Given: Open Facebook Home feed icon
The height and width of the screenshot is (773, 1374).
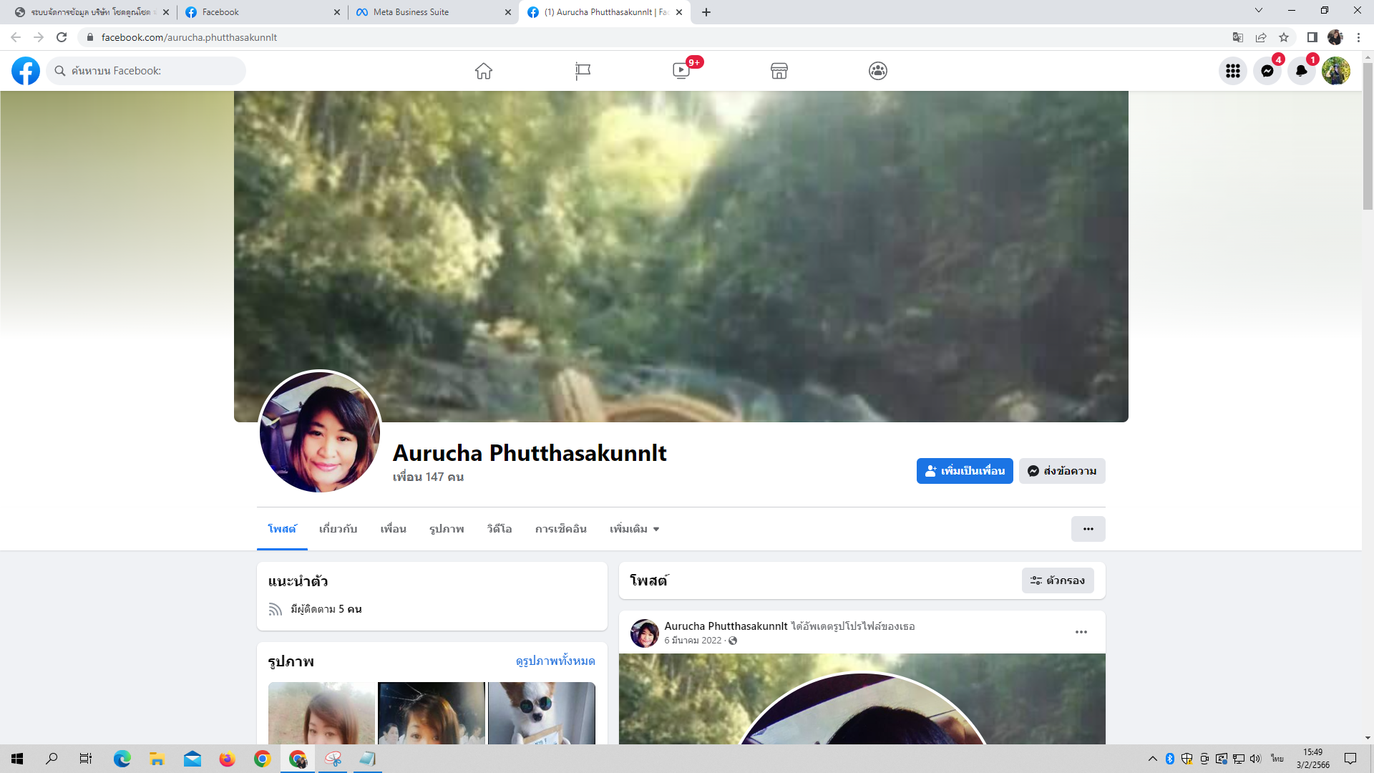Looking at the screenshot, I should (x=484, y=71).
